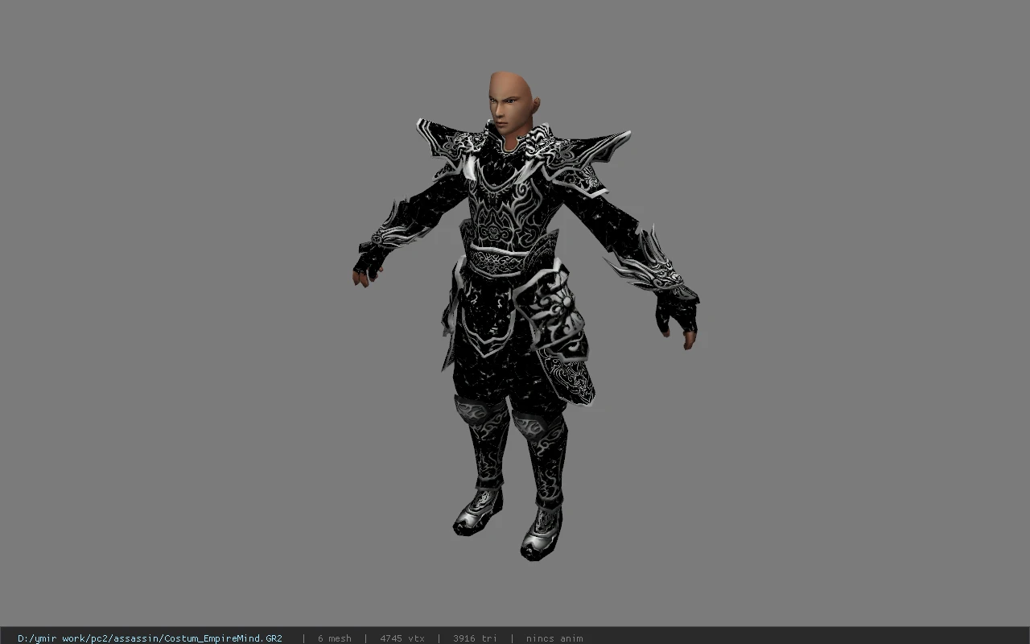Click the file path Costum_EmpireMind.GR2 in status bar

150,638
